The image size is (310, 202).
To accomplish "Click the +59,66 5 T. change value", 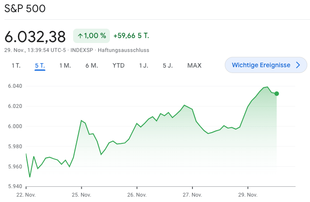I will click(x=131, y=36).
